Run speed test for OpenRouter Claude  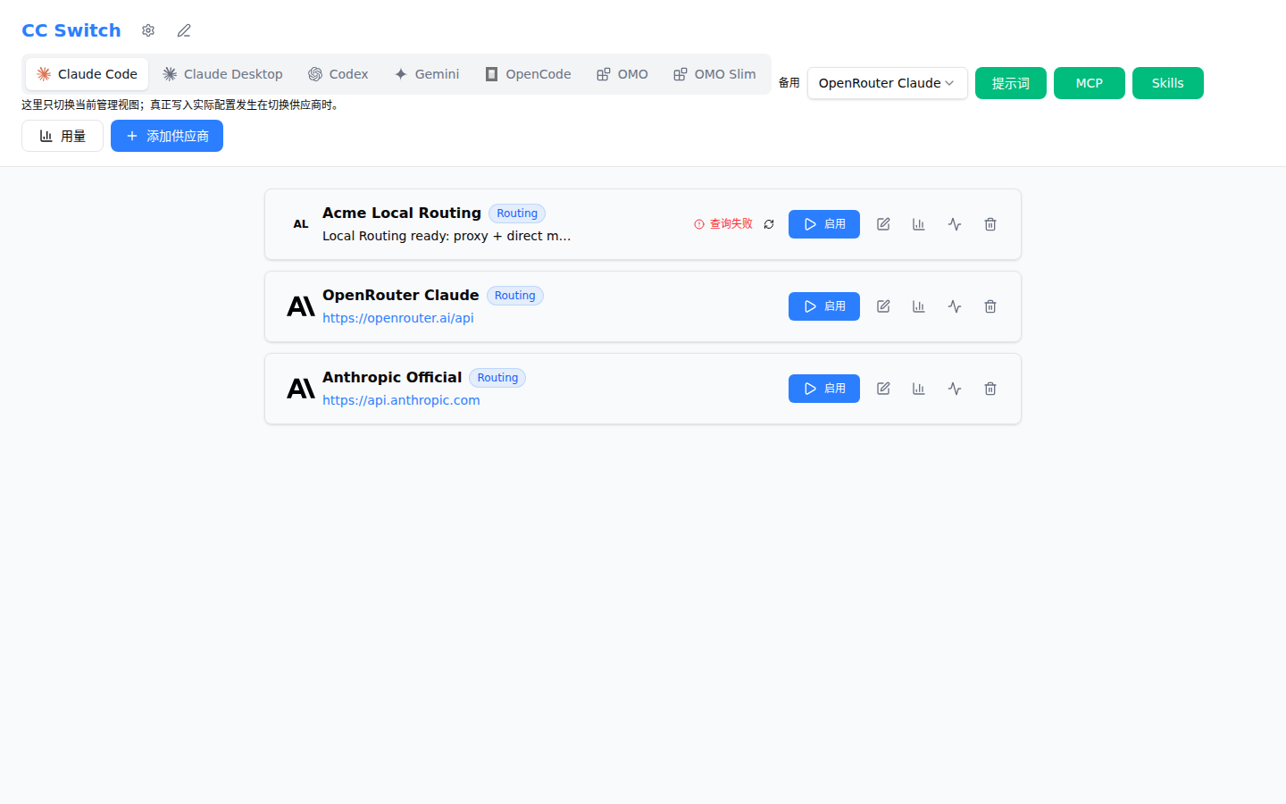pyautogui.click(x=955, y=306)
